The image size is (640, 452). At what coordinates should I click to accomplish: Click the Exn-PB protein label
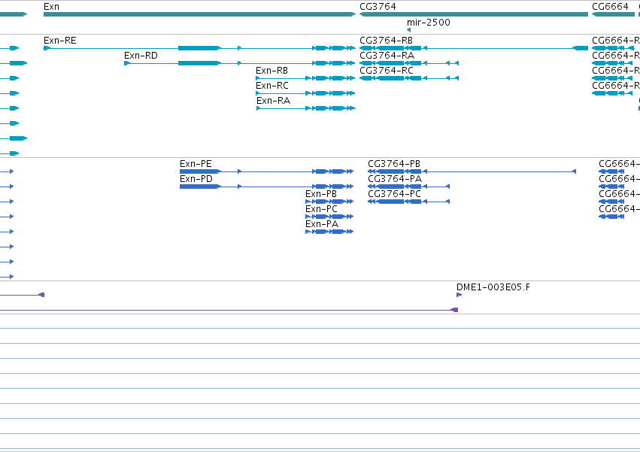click(321, 194)
